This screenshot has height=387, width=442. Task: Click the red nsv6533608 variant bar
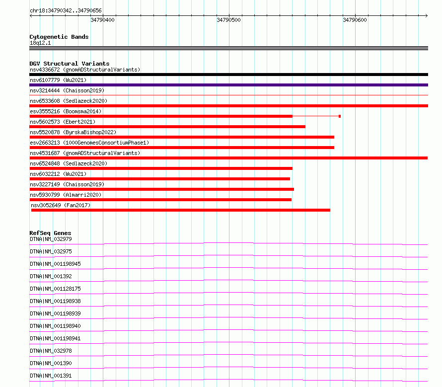click(x=228, y=106)
